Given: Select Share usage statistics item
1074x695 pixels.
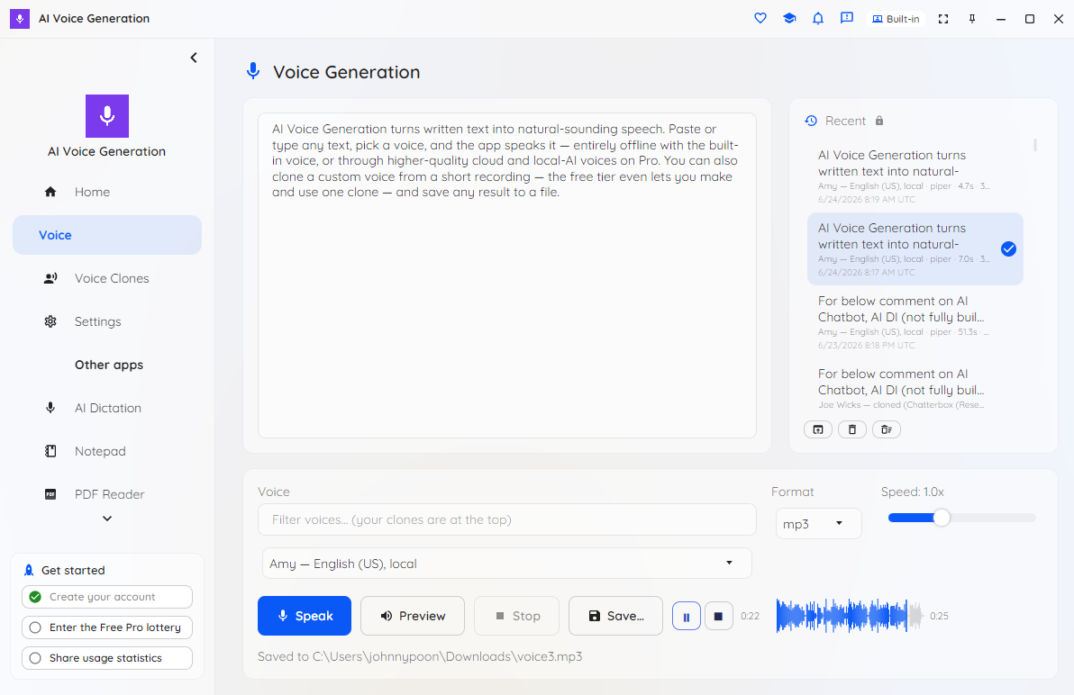Looking at the screenshot, I should (x=107, y=659).
